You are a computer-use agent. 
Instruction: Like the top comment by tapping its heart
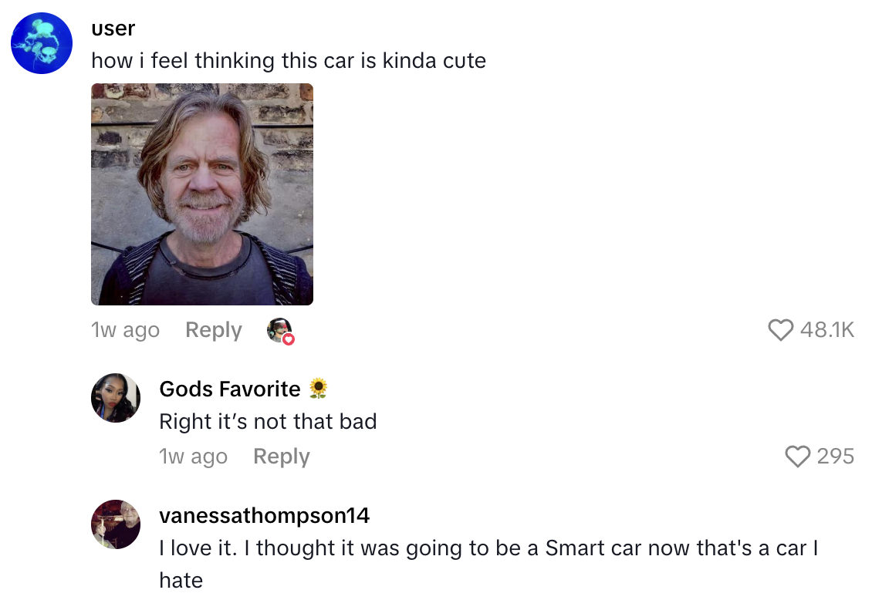[781, 330]
